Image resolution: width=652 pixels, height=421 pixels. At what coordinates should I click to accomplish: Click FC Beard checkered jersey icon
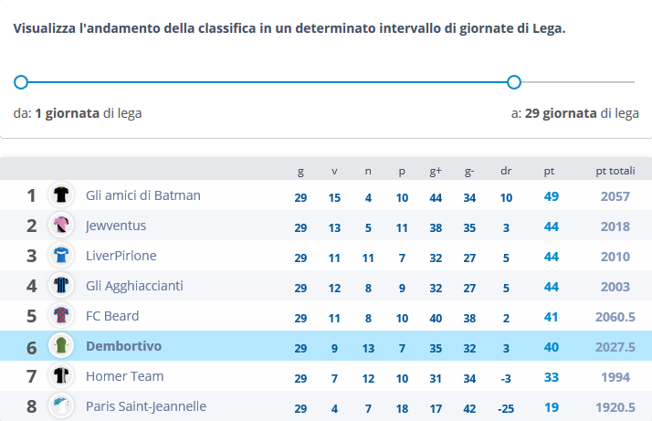[61, 315]
